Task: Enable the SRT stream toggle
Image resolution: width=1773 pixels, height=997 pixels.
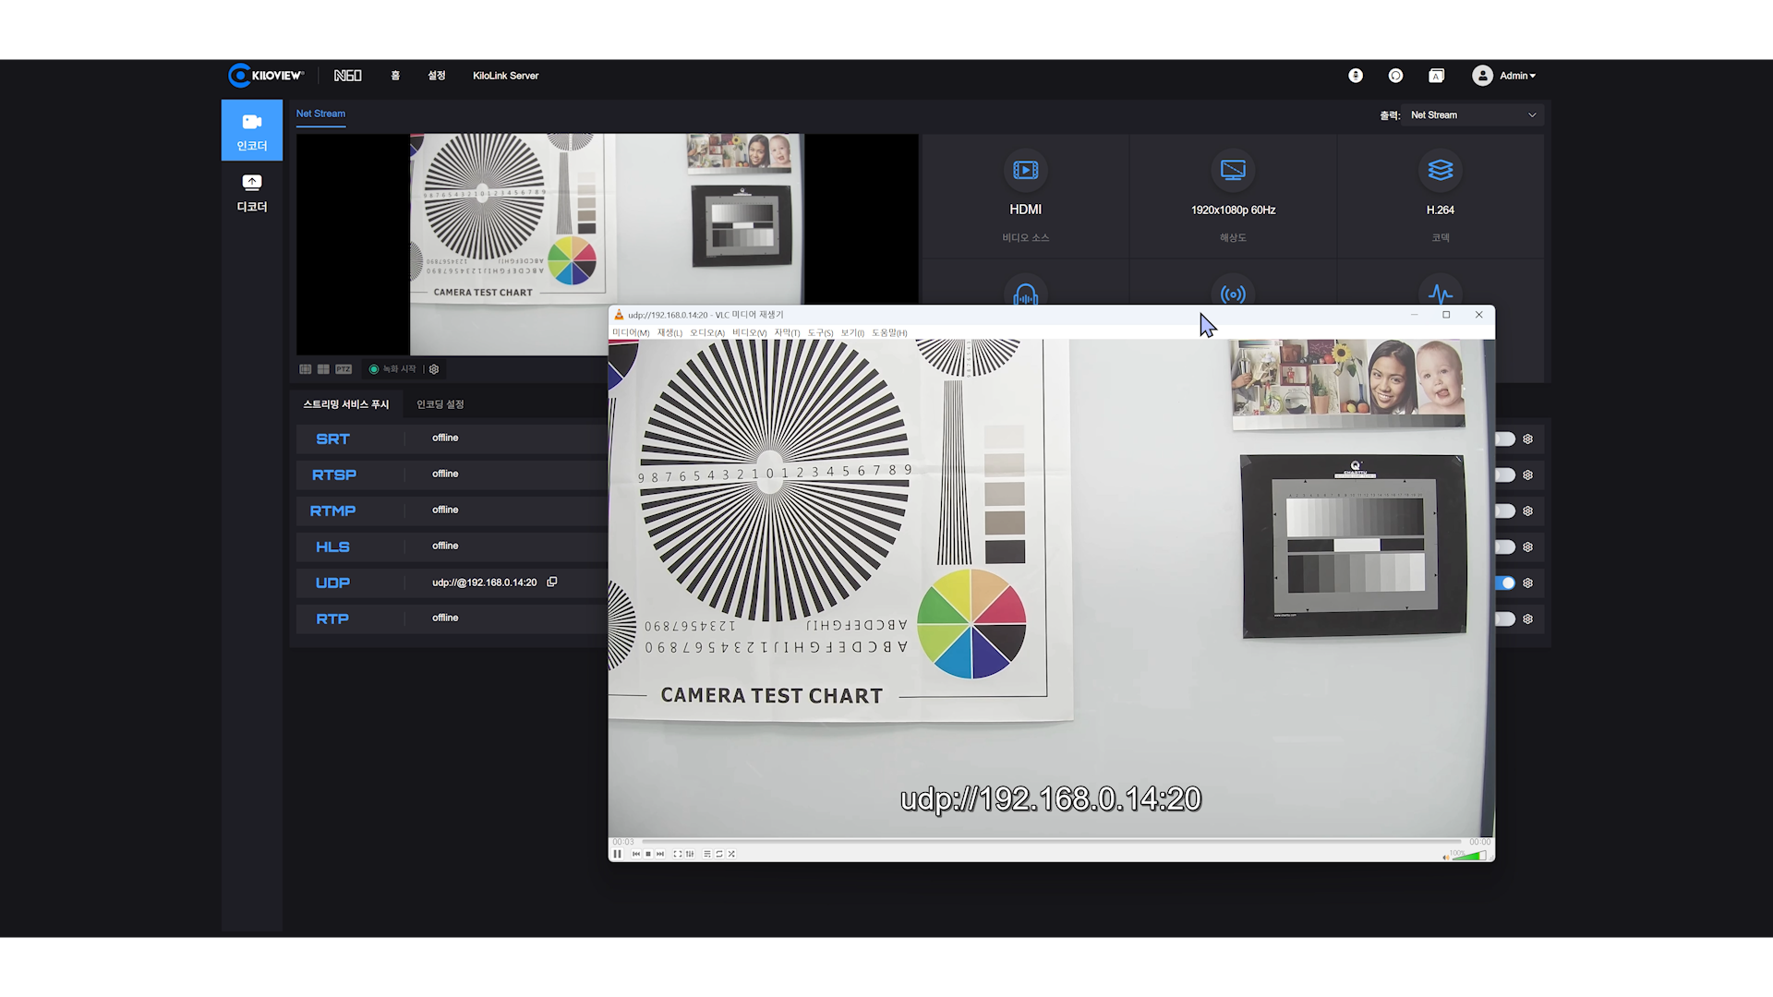Action: point(1505,439)
